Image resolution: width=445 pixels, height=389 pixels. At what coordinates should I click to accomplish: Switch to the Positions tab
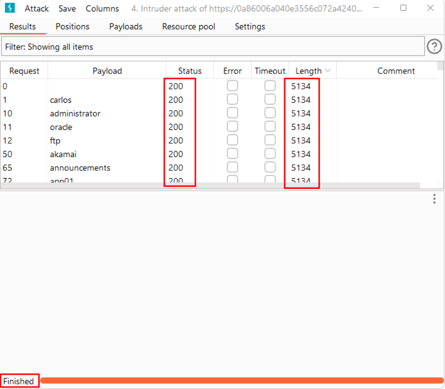tap(73, 26)
